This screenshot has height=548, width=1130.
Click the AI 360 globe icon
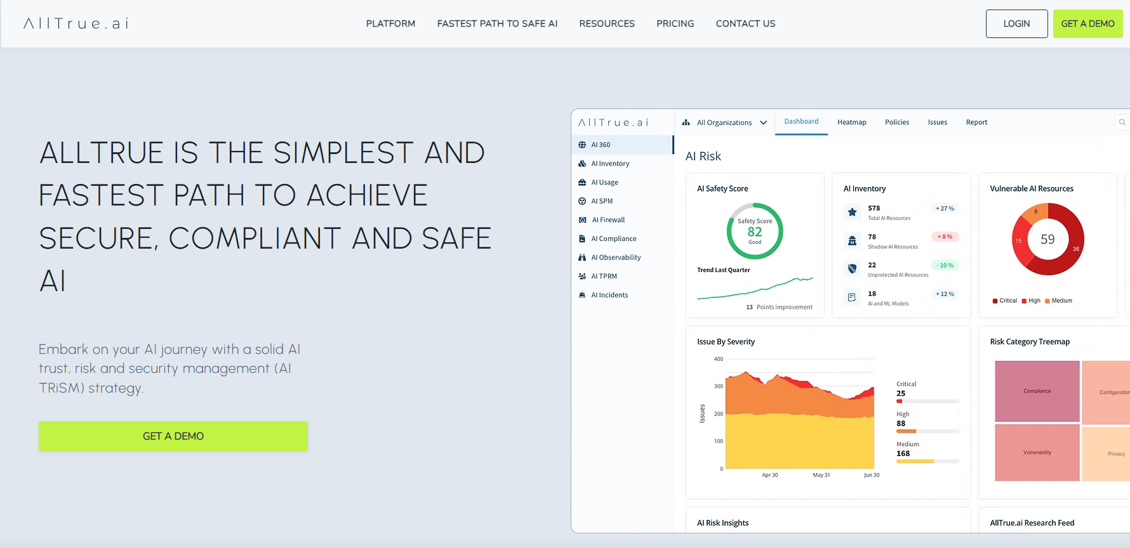pyautogui.click(x=582, y=145)
